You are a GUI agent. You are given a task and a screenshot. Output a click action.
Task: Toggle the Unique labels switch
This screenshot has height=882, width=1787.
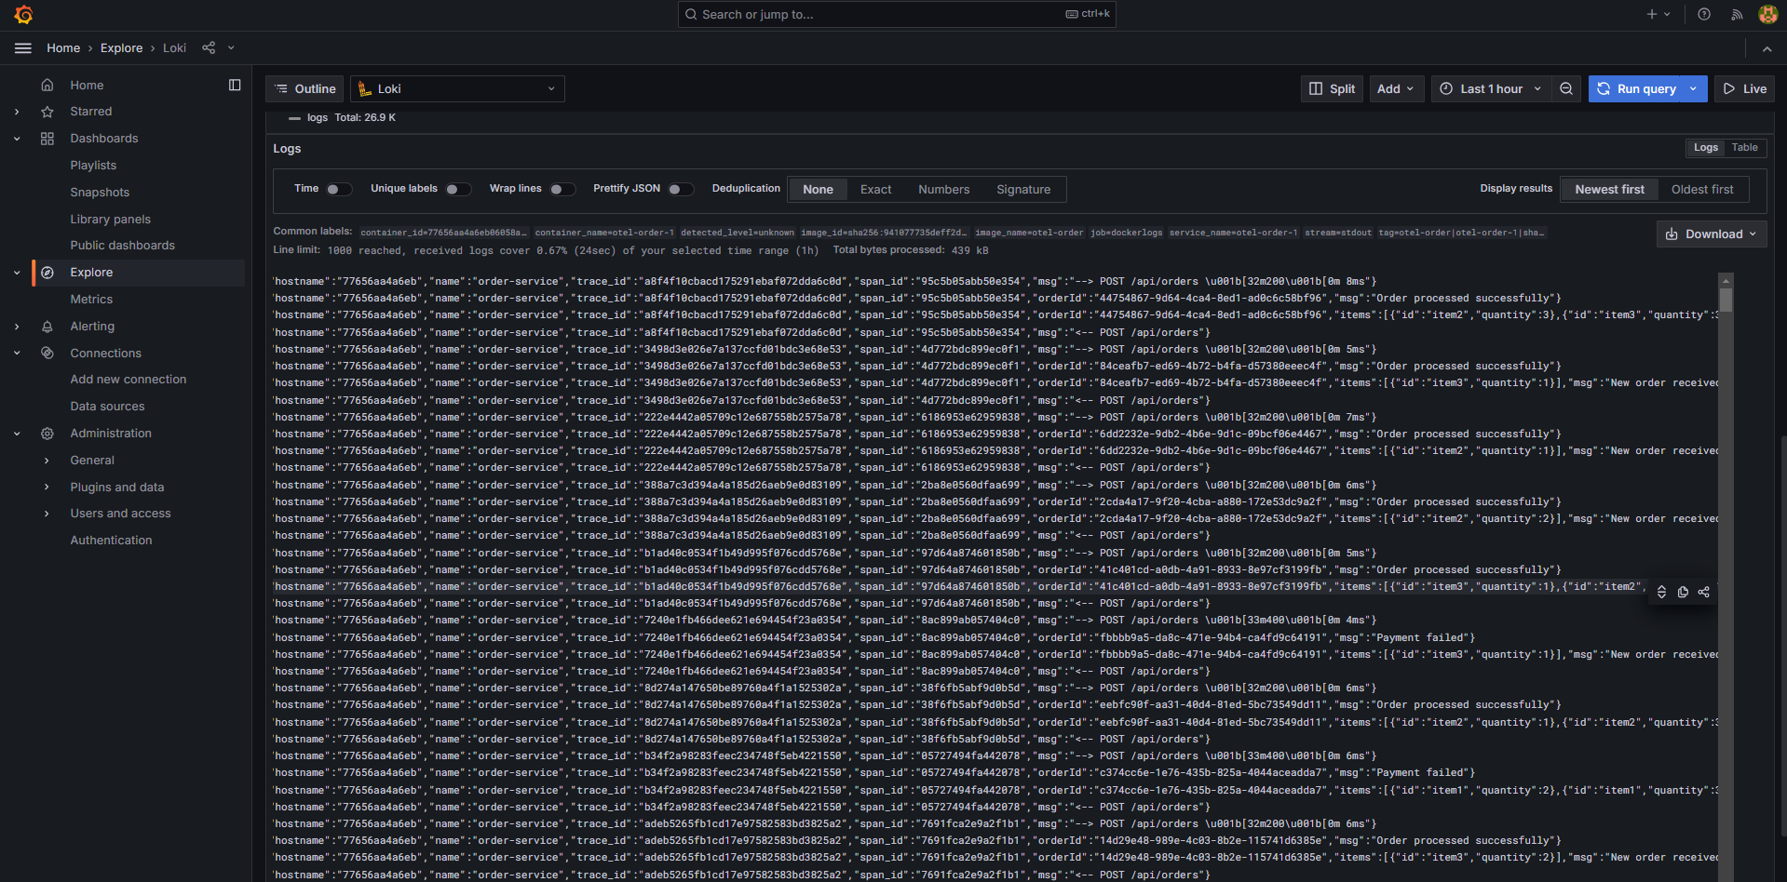click(x=458, y=190)
